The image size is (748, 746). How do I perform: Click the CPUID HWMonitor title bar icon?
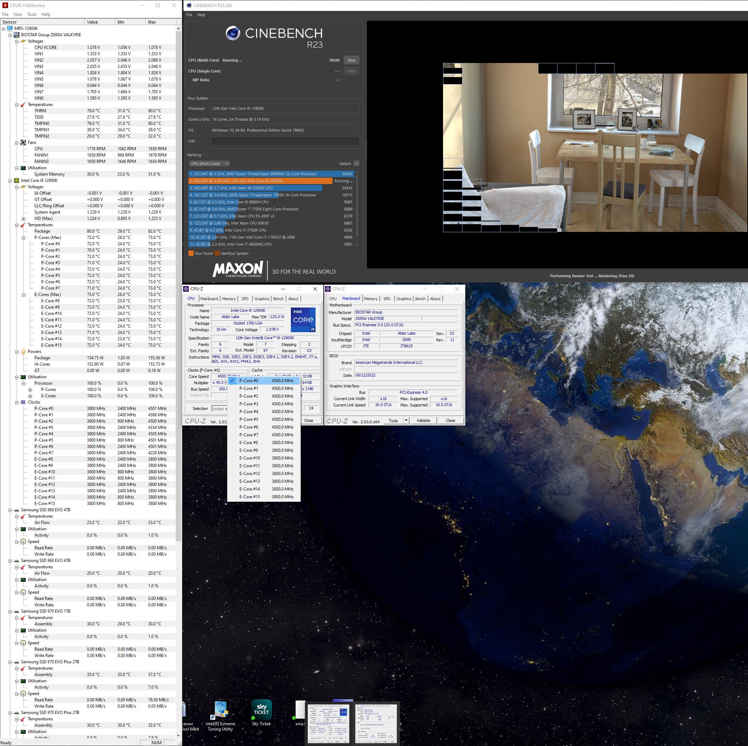(5, 5)
